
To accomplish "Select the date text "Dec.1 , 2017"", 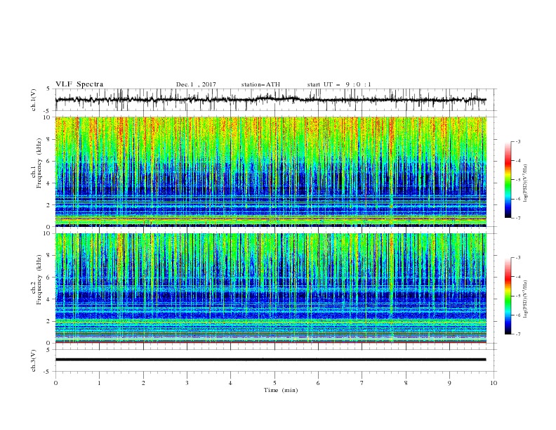I will 196,84.
